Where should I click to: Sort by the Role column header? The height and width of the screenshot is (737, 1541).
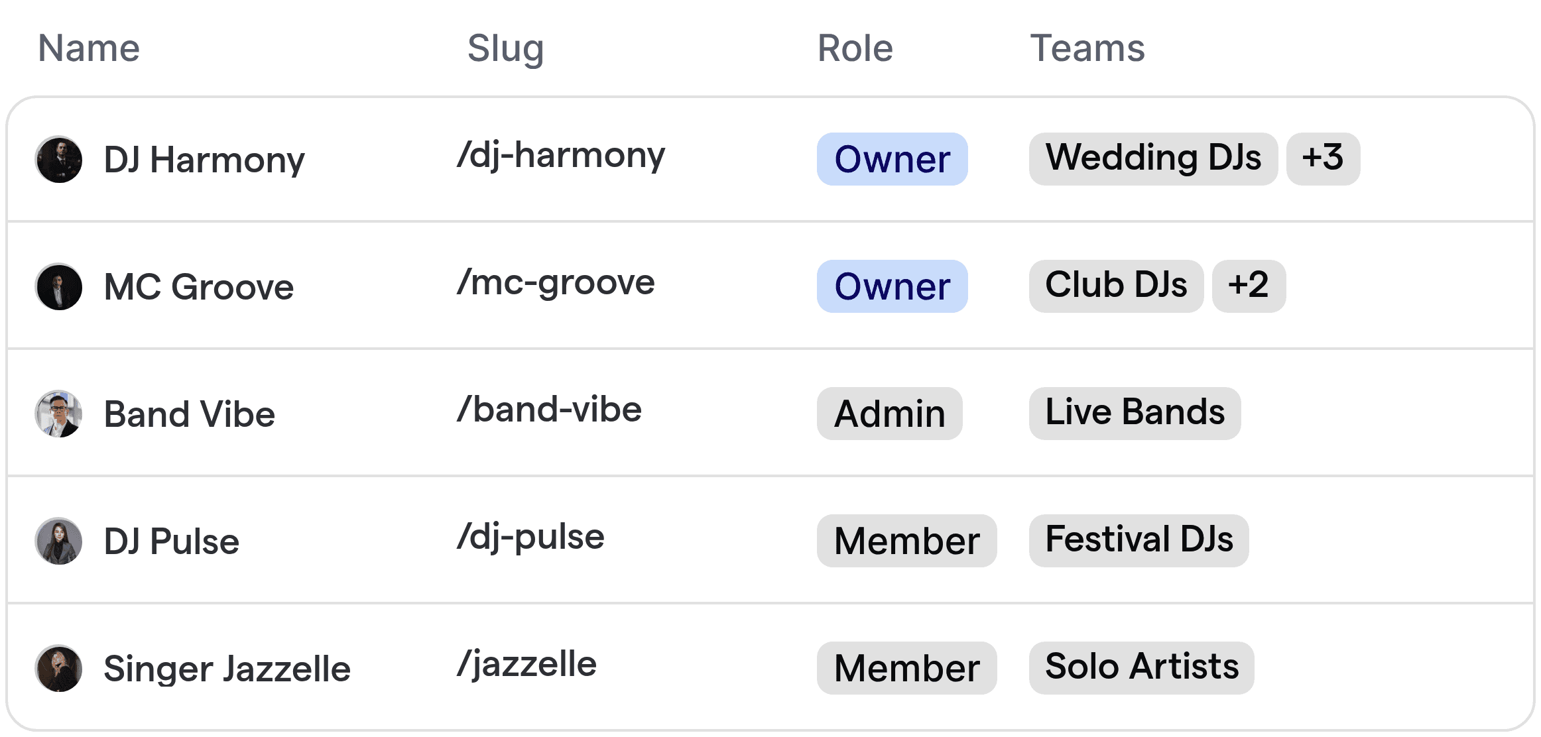(854, 48)
